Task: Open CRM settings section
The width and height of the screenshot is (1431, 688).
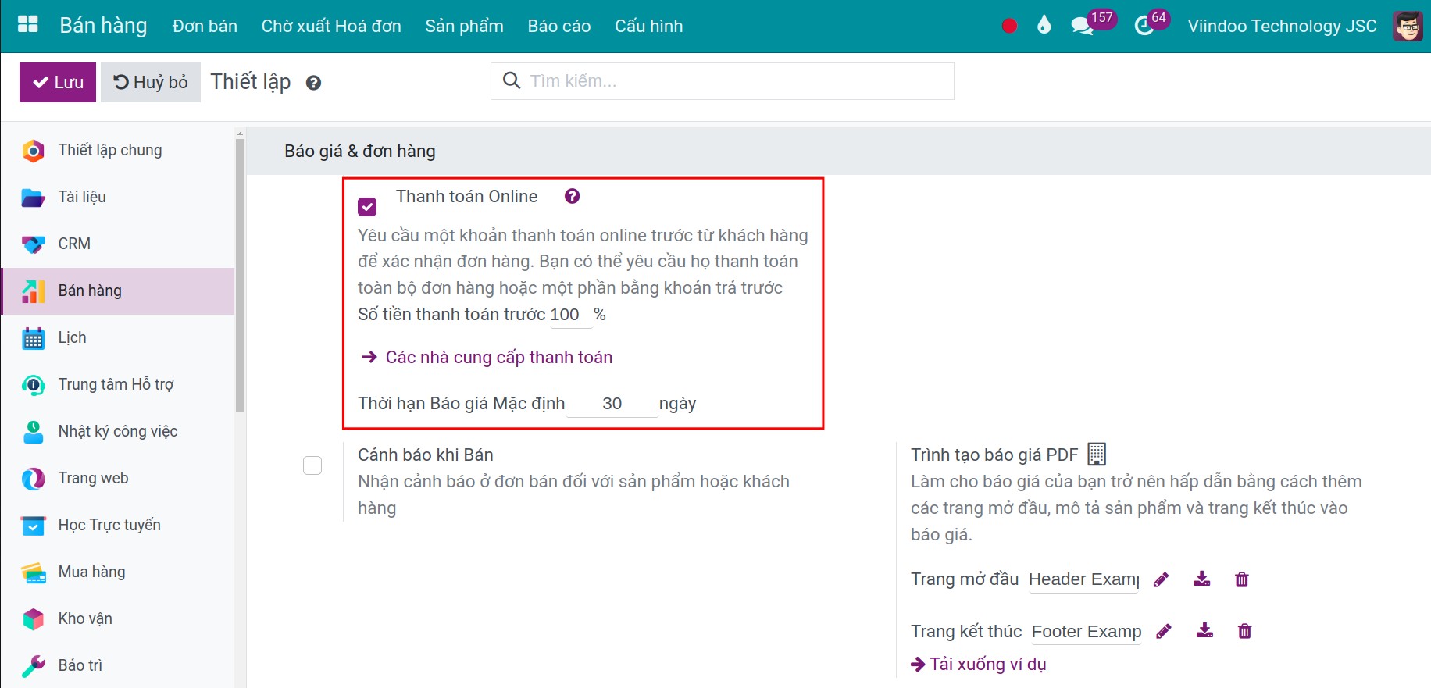Action: 118,244
